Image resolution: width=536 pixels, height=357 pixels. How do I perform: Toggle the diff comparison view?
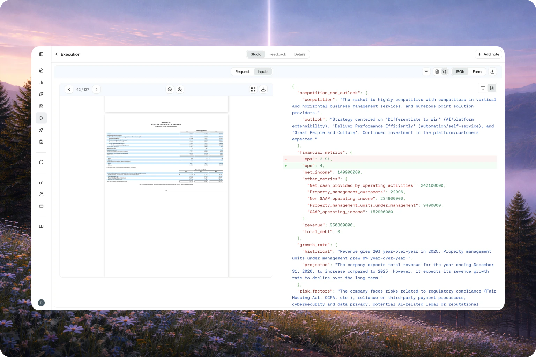445,72
